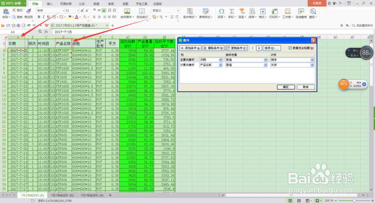
Task: Click the increase font size icon
Action: pyautogui.click(x=82, y=11)
